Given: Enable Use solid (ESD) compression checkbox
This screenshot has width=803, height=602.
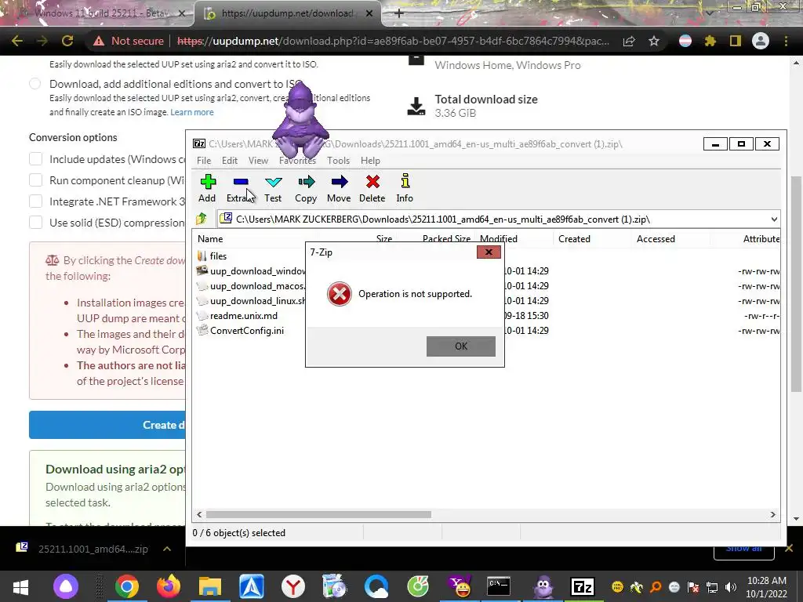Looking at the screenshot, I should tap(35, 222).
